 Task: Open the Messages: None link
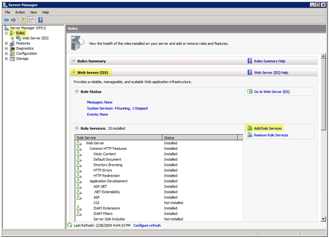[100, 102]
